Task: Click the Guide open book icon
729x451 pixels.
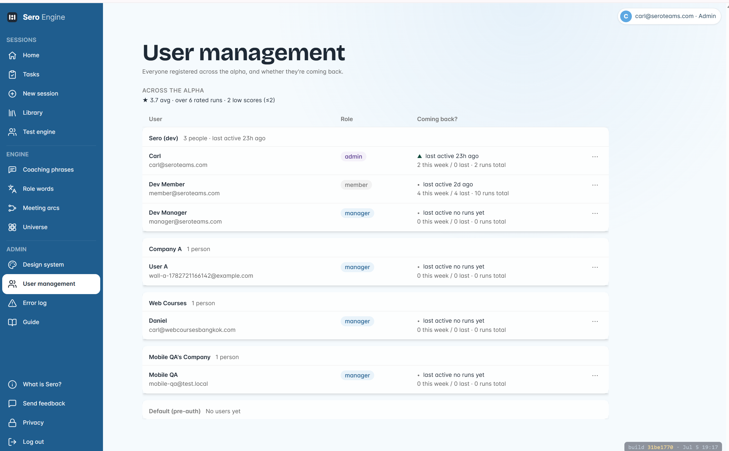Action: pyautogui.click(x=12, y=322)
